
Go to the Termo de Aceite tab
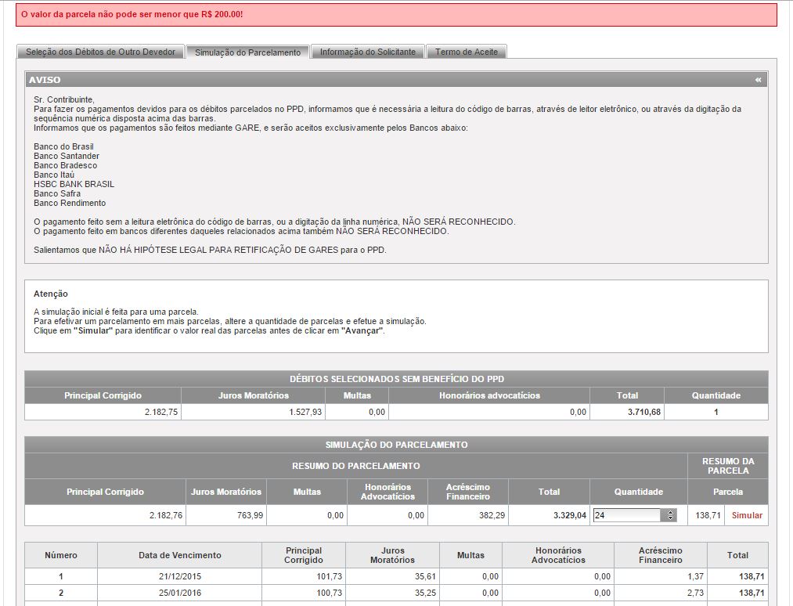[467, 52]
